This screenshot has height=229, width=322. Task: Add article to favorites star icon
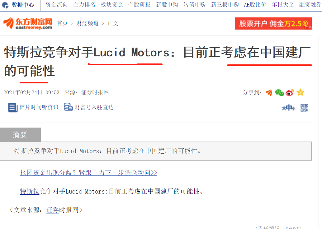click(x=301, y=92)
